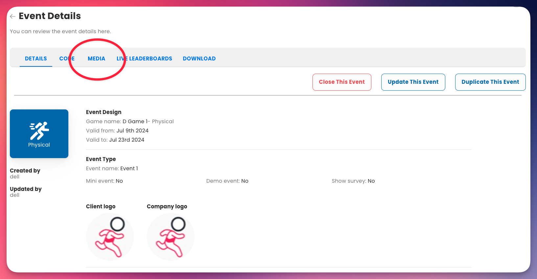Hit the Duplicate This Event button

(x=490, y=82)
